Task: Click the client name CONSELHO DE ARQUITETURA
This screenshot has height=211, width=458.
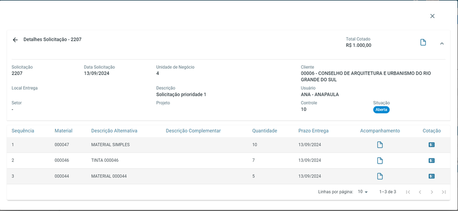Action: coord(366,76)
